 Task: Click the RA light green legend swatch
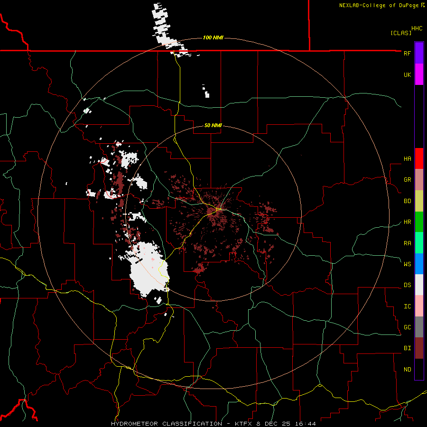(419, 243)
